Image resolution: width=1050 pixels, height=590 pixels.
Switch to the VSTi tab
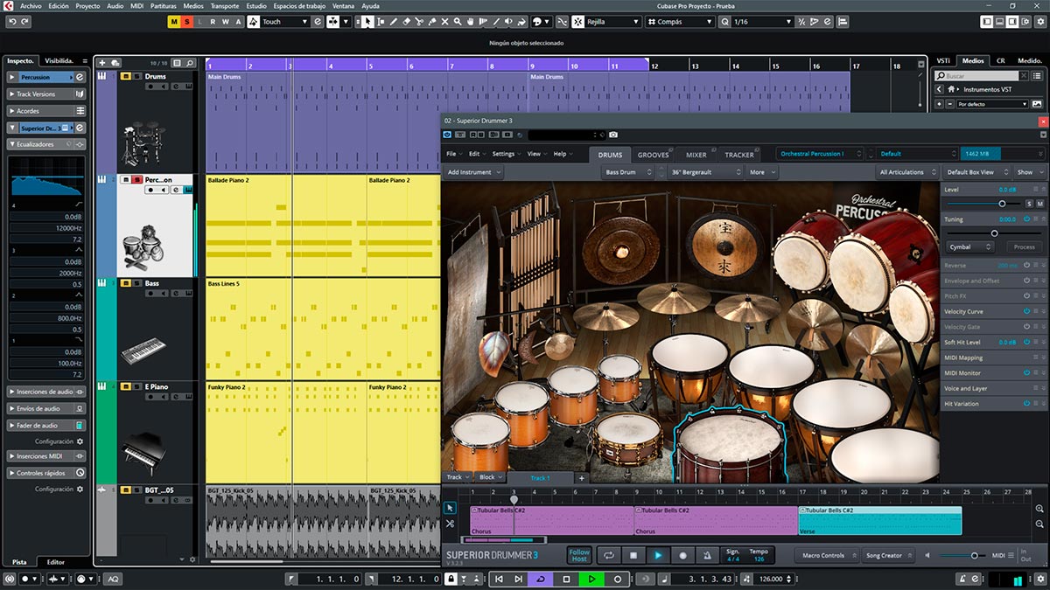(943, 60)
